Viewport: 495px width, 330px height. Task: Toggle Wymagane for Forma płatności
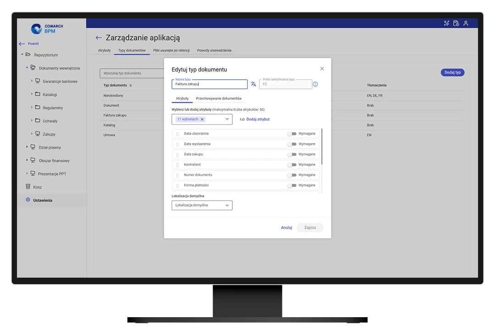pos(291,185)
